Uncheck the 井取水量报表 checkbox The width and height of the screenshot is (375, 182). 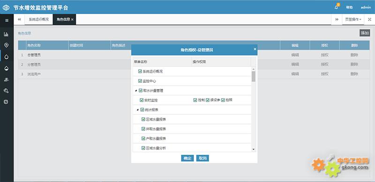(143, 129)
